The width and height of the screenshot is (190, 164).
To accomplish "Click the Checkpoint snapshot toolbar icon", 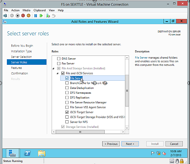I will (48, 16).
